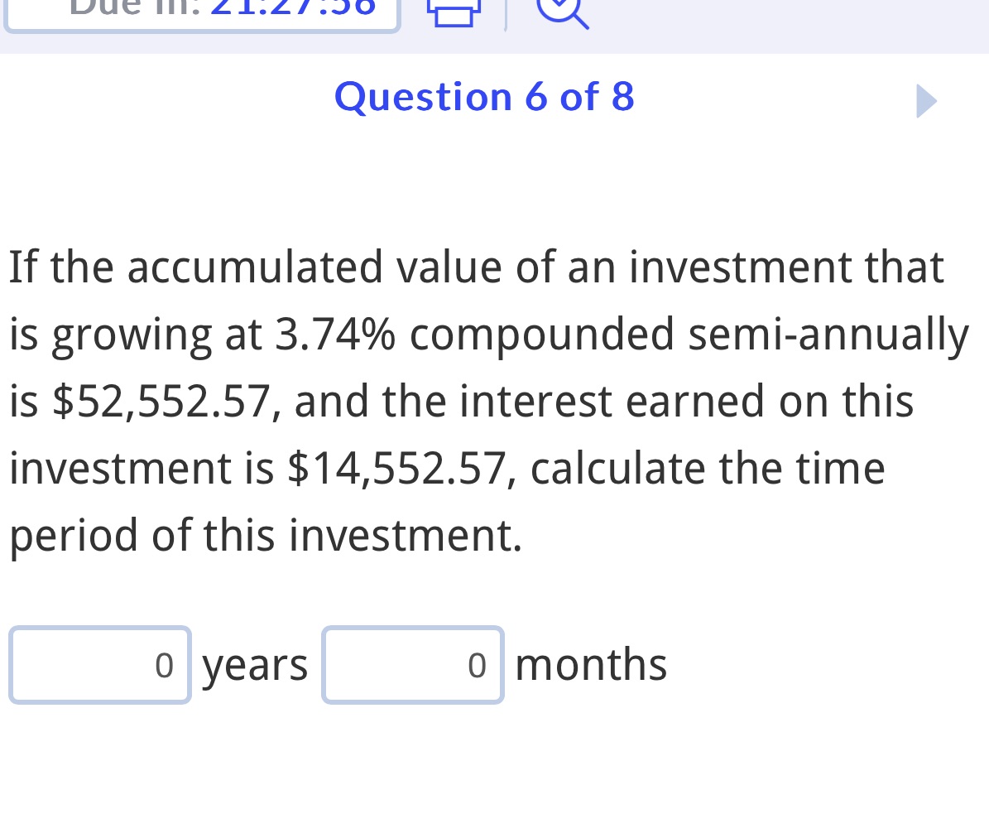989x814 pixels.
Task: Select the Due in timer tab
Action: click(x=201, y=10)
